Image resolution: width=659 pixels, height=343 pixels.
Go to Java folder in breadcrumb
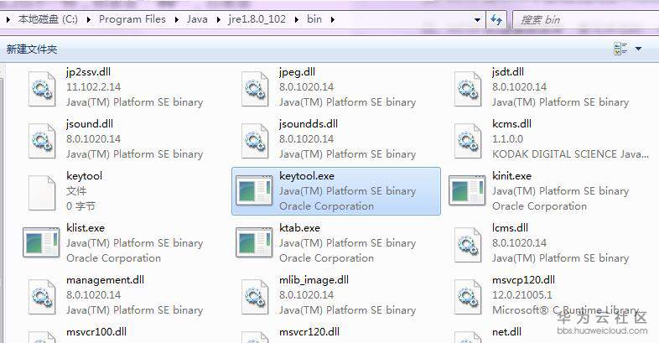point(197,19)
